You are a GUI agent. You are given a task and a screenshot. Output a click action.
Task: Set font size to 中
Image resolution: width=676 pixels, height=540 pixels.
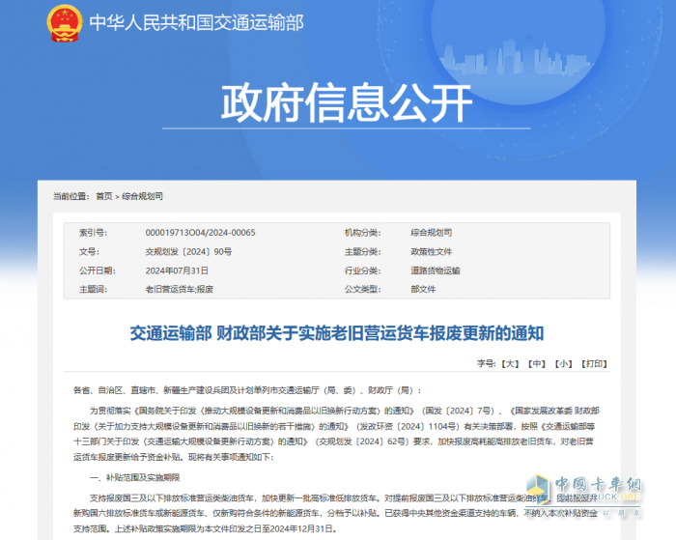pos(537,363)
